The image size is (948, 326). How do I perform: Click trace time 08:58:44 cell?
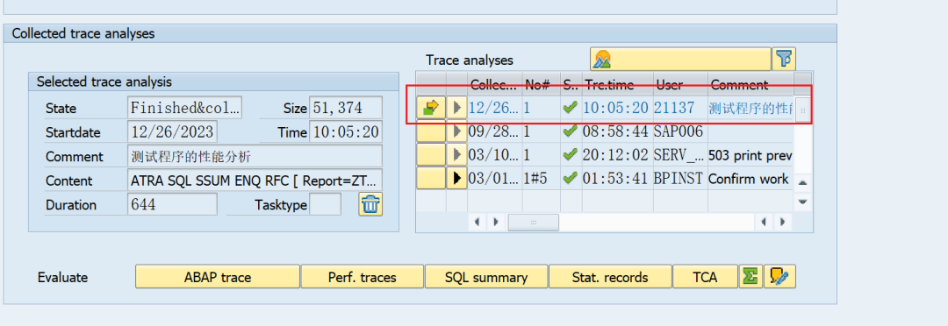[617, 131]
